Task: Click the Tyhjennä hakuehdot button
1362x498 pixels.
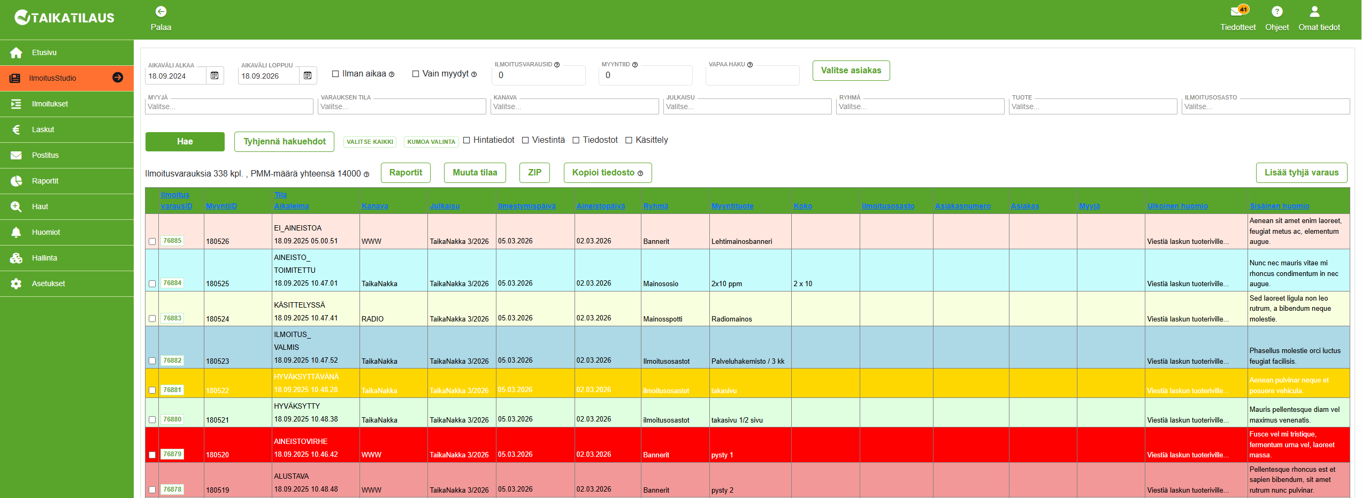Action: (284, 142)
